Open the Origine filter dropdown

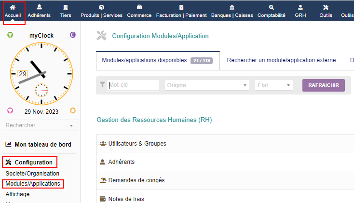pos(207,85)
